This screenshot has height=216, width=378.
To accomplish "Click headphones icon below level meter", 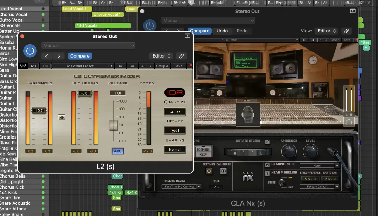I will [x=349, y=122].
